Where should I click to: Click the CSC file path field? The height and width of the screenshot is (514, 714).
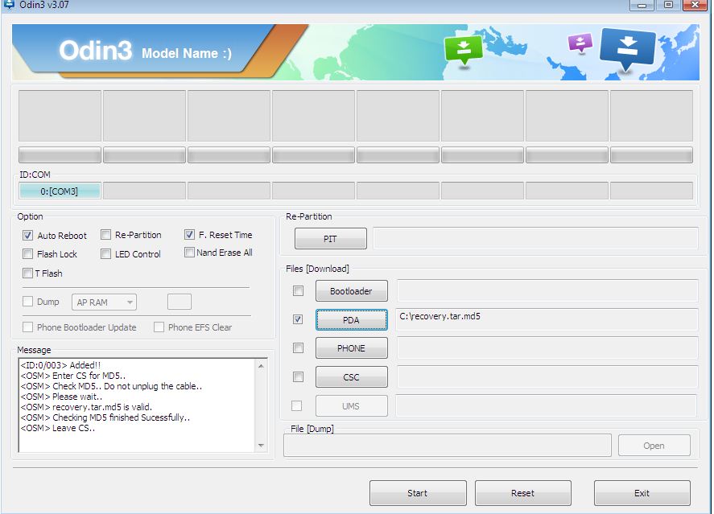tap(547, 376)
